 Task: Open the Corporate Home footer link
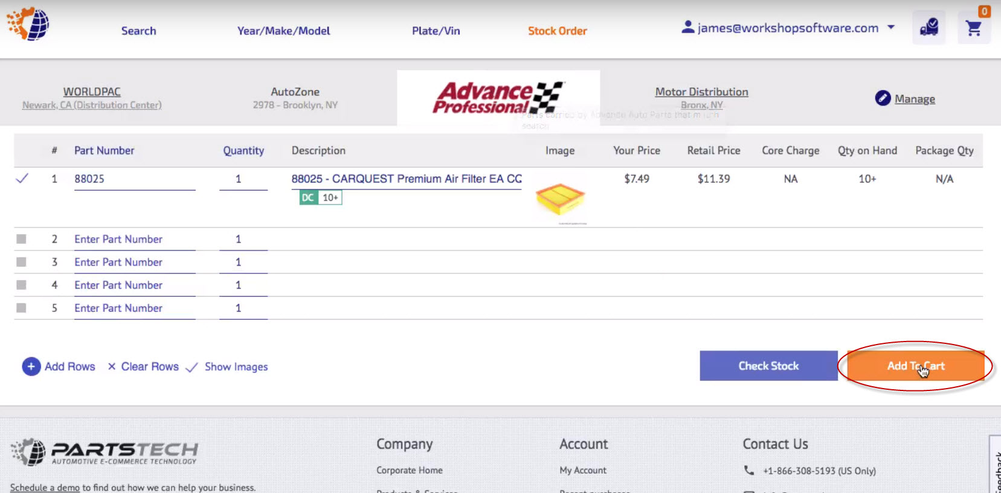[x=410, y=470]
